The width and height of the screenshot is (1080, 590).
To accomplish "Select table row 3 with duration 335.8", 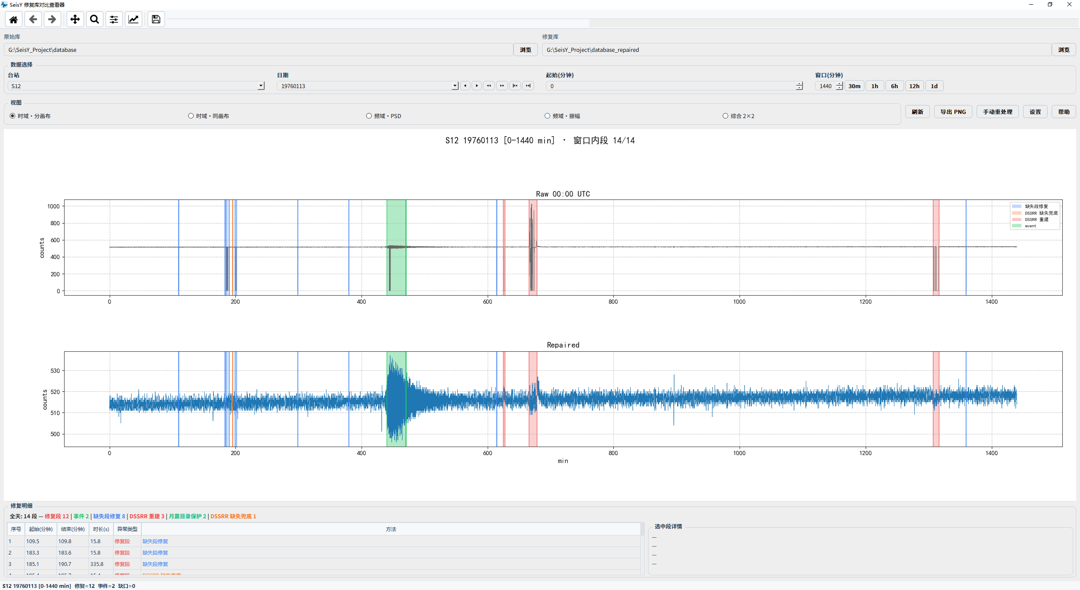I will click(x=324, y=564).
